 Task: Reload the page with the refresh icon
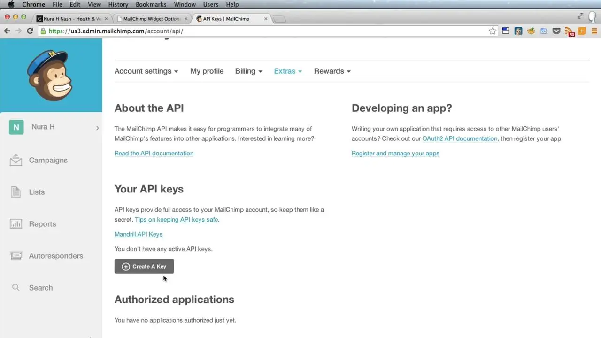pyautogui.click(x=30, y=31)
